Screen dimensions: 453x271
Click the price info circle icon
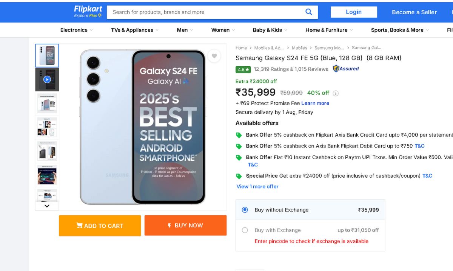(x=336, y=93)
